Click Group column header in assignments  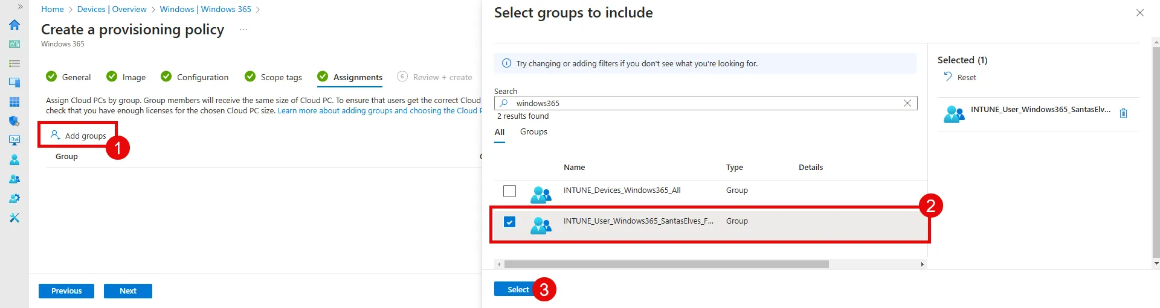pos(66,157)
